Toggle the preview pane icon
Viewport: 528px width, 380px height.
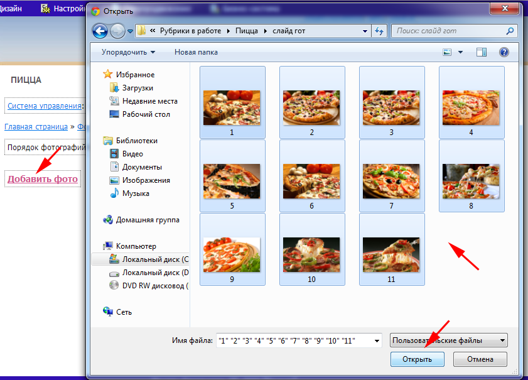click(x=482, y=53)
